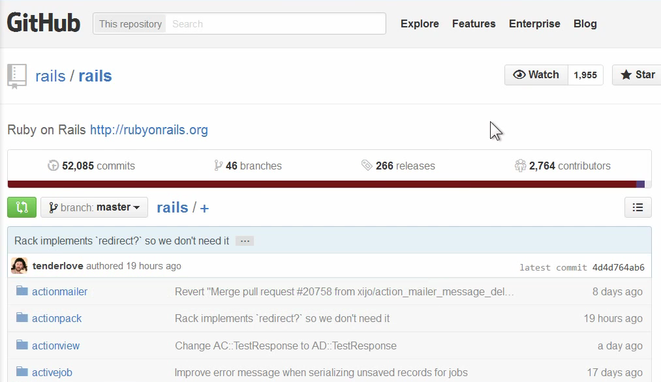View the 46 branches

pyautogui.click(x=248, y=166)
